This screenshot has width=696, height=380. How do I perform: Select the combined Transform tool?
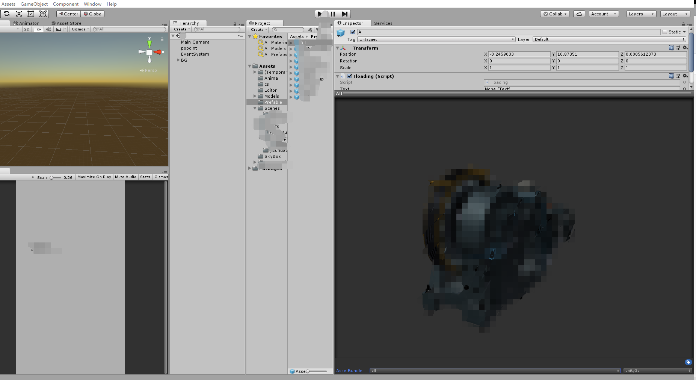[43, 14]
